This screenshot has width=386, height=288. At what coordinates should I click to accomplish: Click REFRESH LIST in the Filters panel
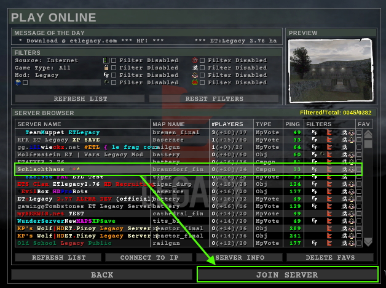coord(80,99)
